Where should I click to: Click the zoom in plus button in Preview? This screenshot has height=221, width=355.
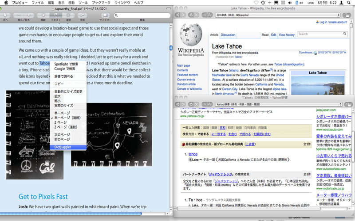[x=29, y=15]
